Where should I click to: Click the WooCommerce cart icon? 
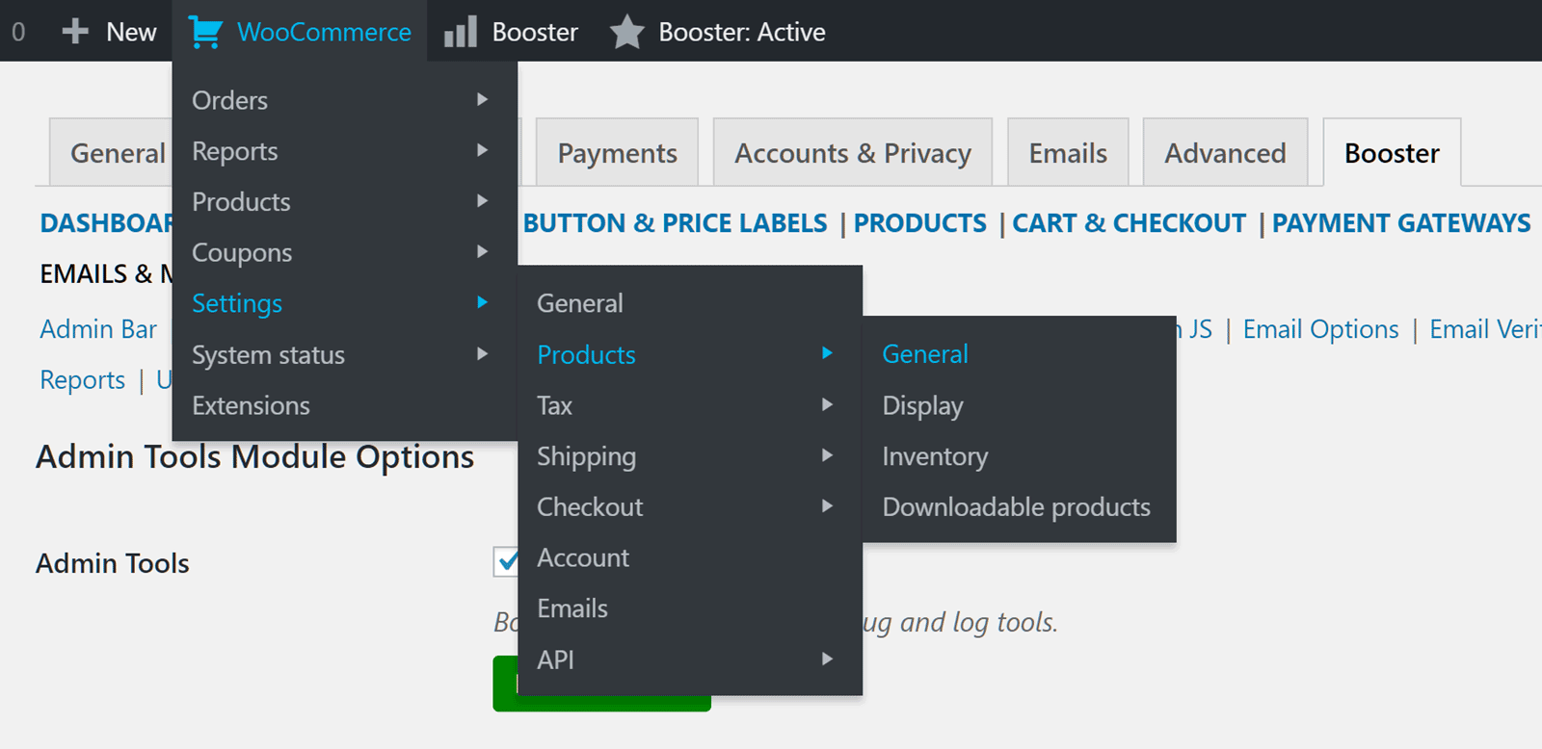[204, 32]
